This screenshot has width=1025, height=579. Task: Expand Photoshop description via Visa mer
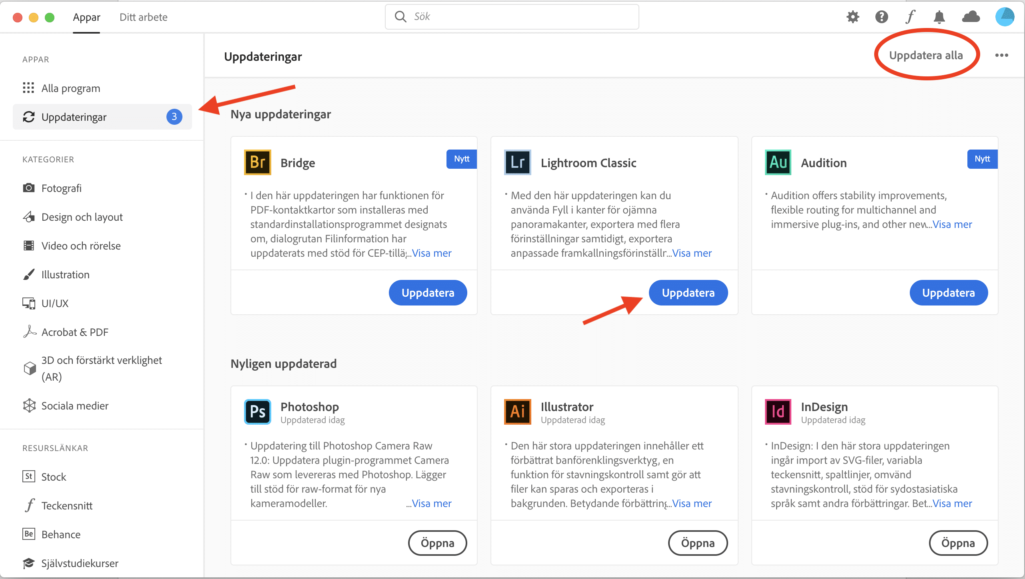click(432, 503)
